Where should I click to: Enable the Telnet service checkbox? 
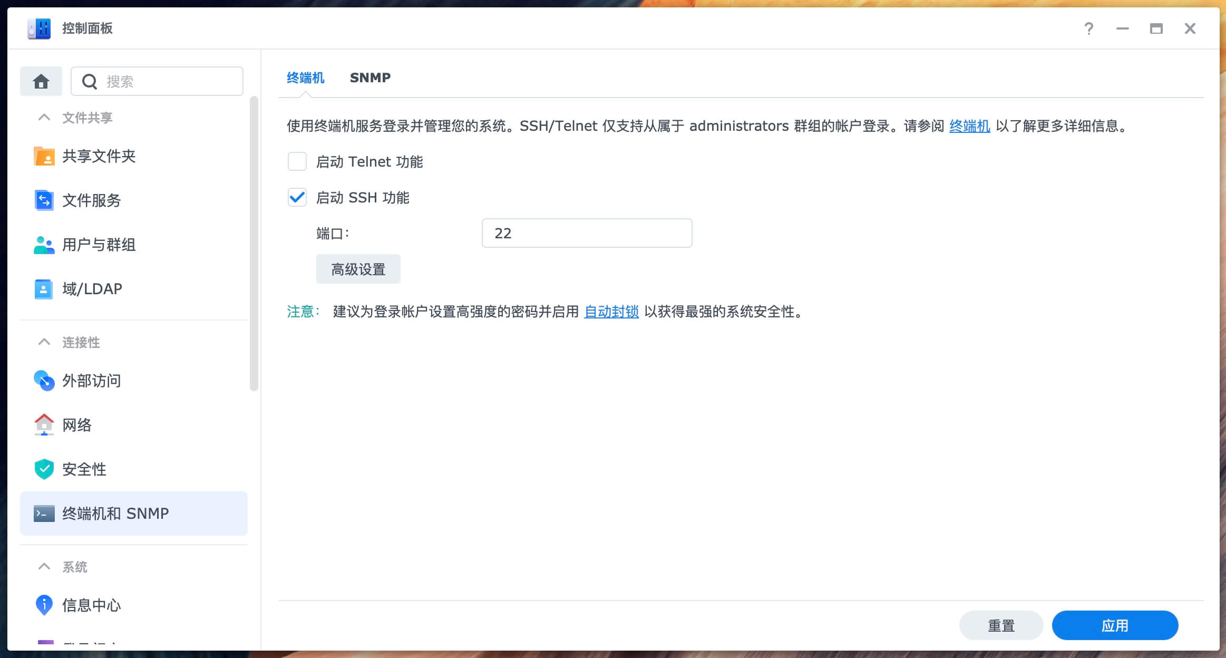tap(297, 161)
